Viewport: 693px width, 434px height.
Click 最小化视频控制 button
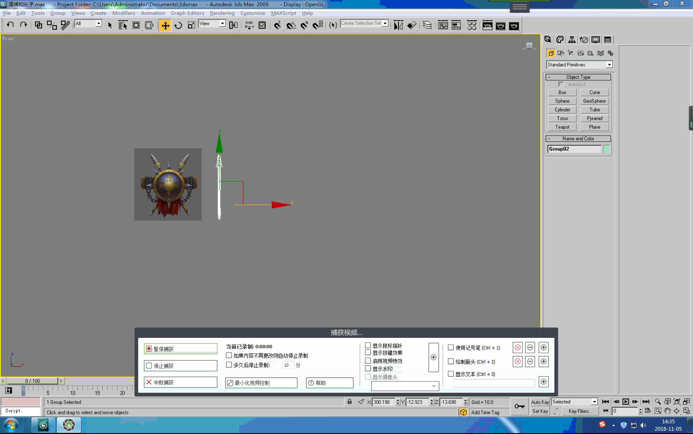[x=261, y=382]
